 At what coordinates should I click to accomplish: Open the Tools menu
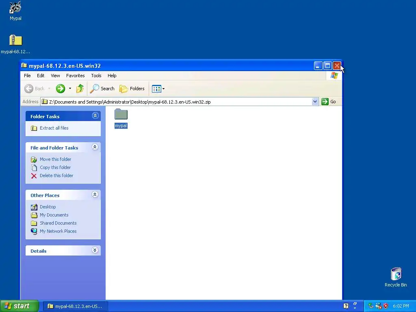point(96,76)
